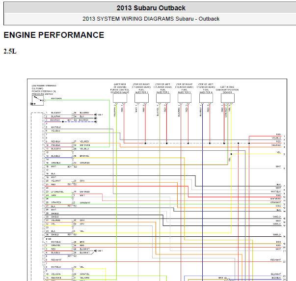
Task: Click the Fuel Injector 2 component box
Action: [163, 98]
